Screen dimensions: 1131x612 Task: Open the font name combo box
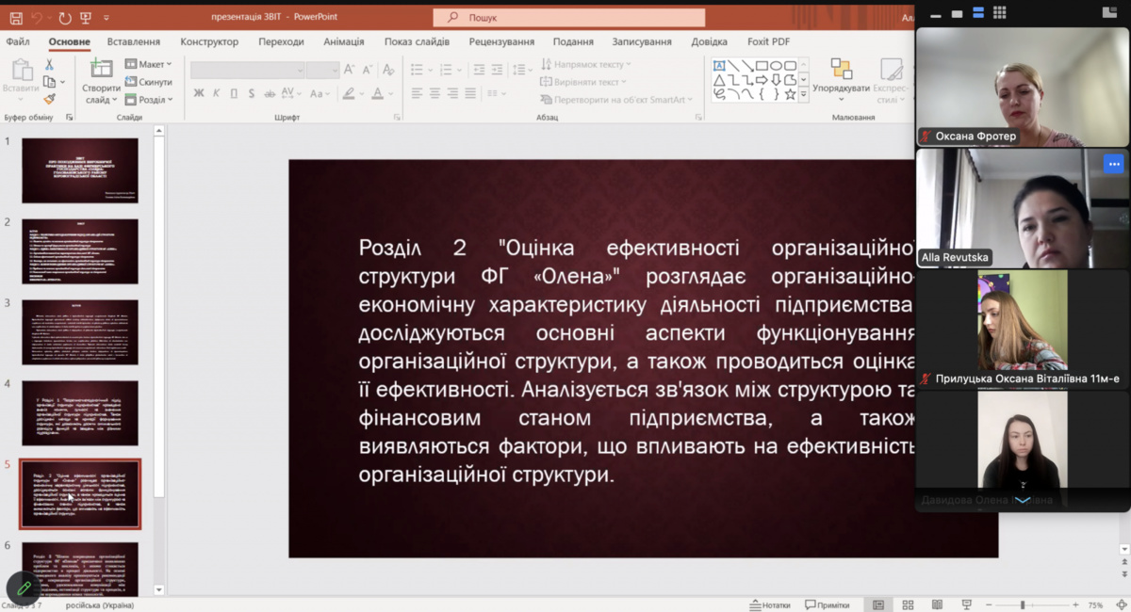[248, 70]
